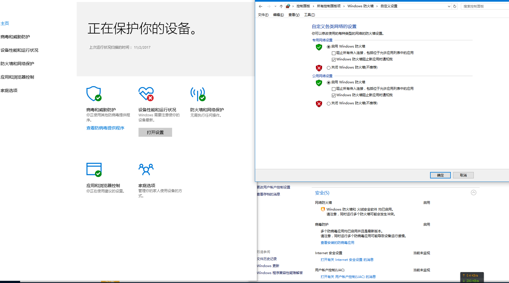Open the 文件(F) menu

263,15
